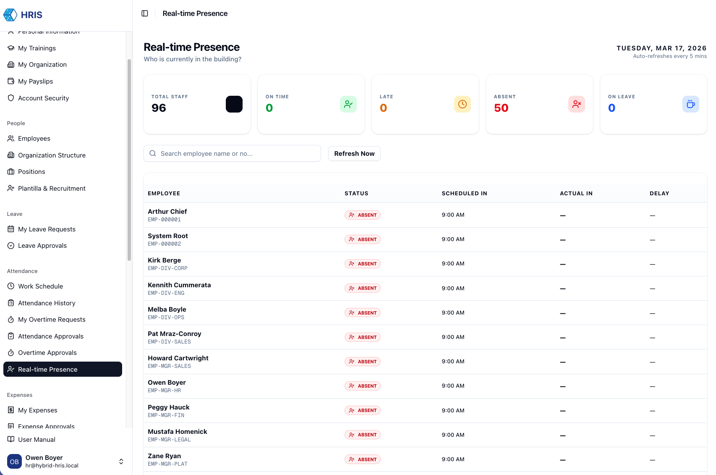Viewport: 716px width, 475px height.
Task: Click the Status column header
Action: pos(356,194)
